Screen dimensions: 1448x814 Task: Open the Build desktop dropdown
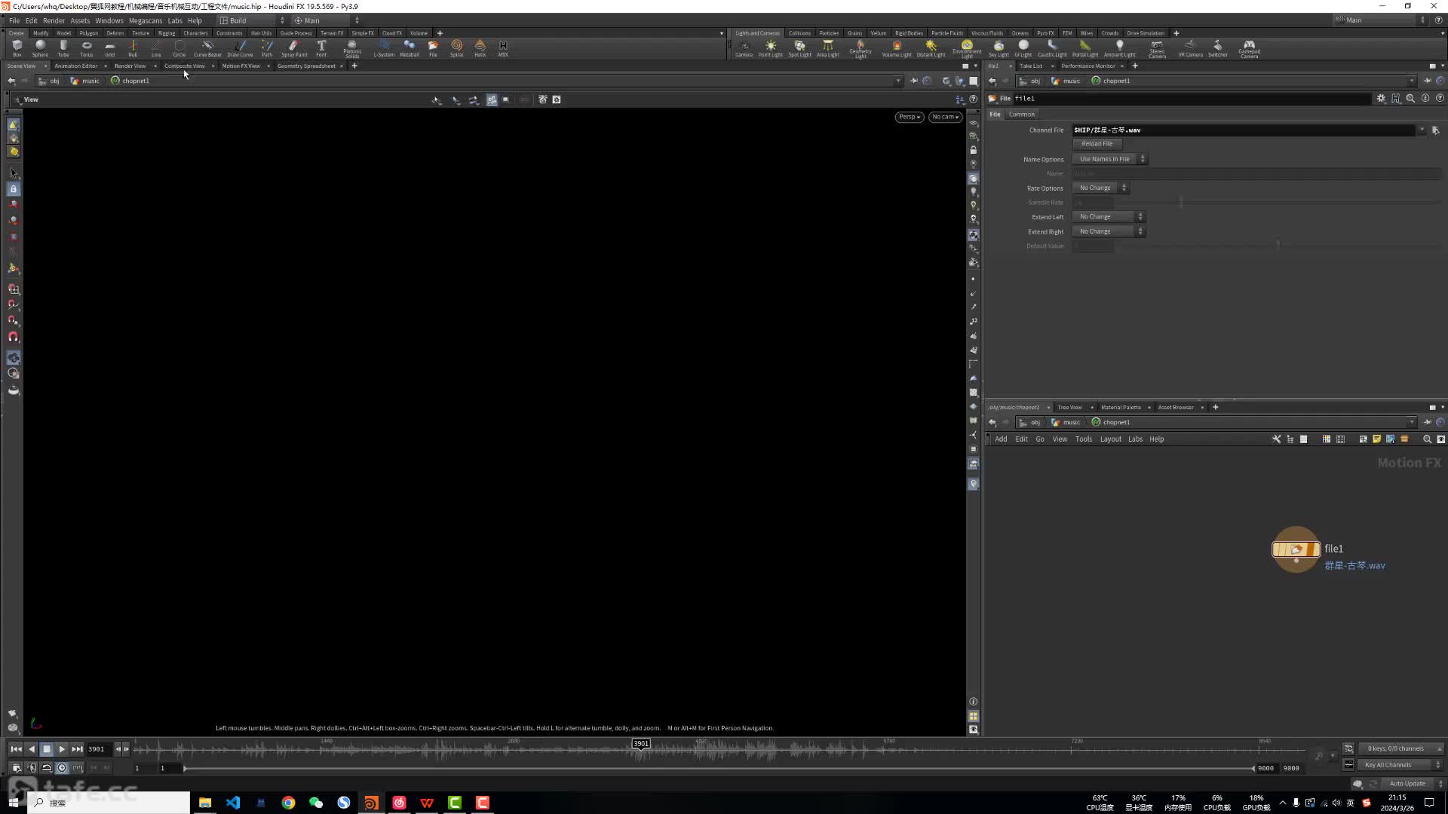[x=251, y=20]
